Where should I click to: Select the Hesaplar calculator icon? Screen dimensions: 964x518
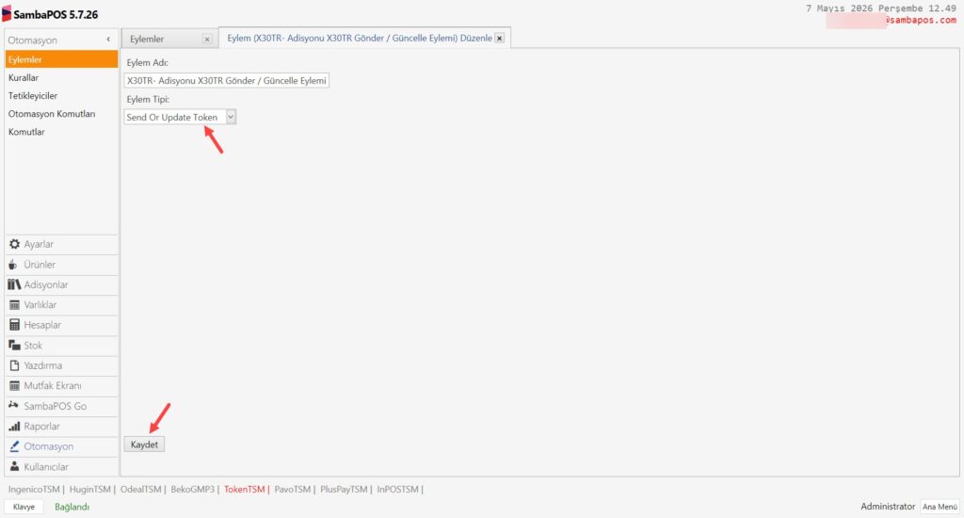[14, 325]
